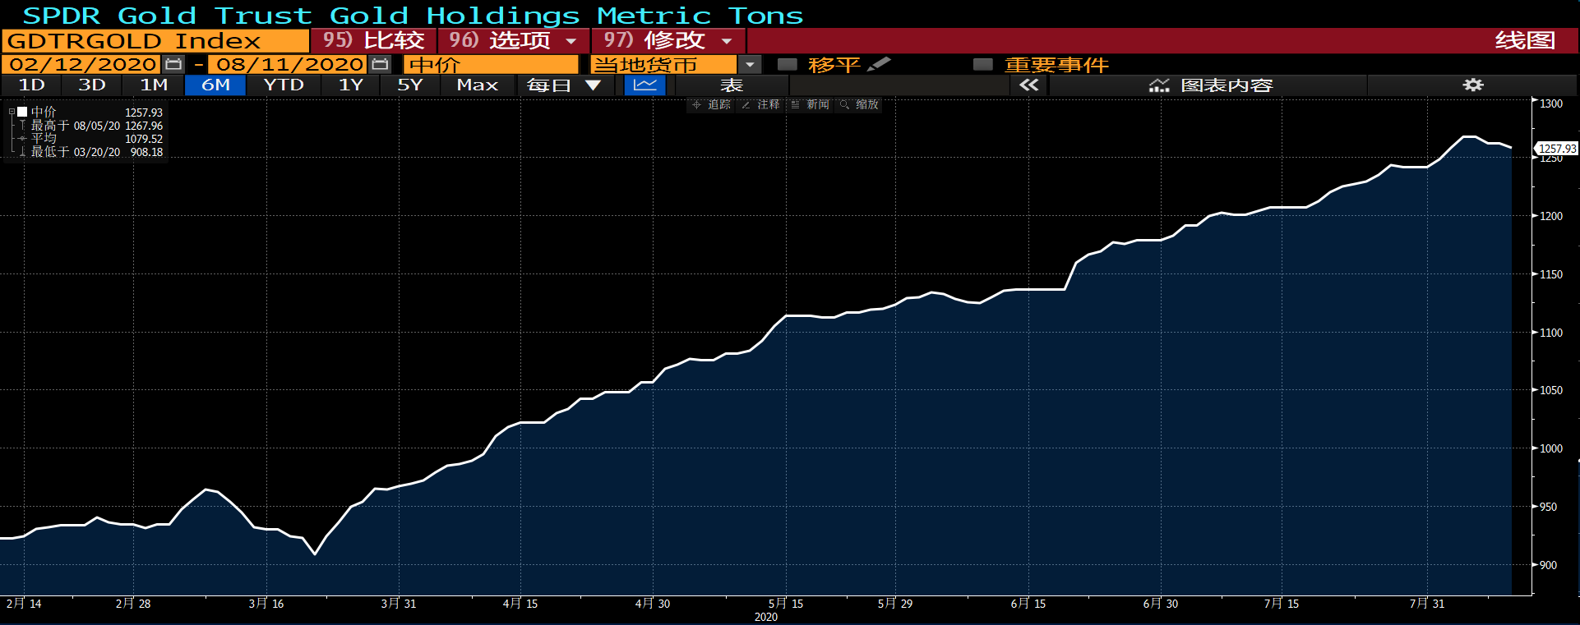Select the 3D time range tab

click(92, 85)
